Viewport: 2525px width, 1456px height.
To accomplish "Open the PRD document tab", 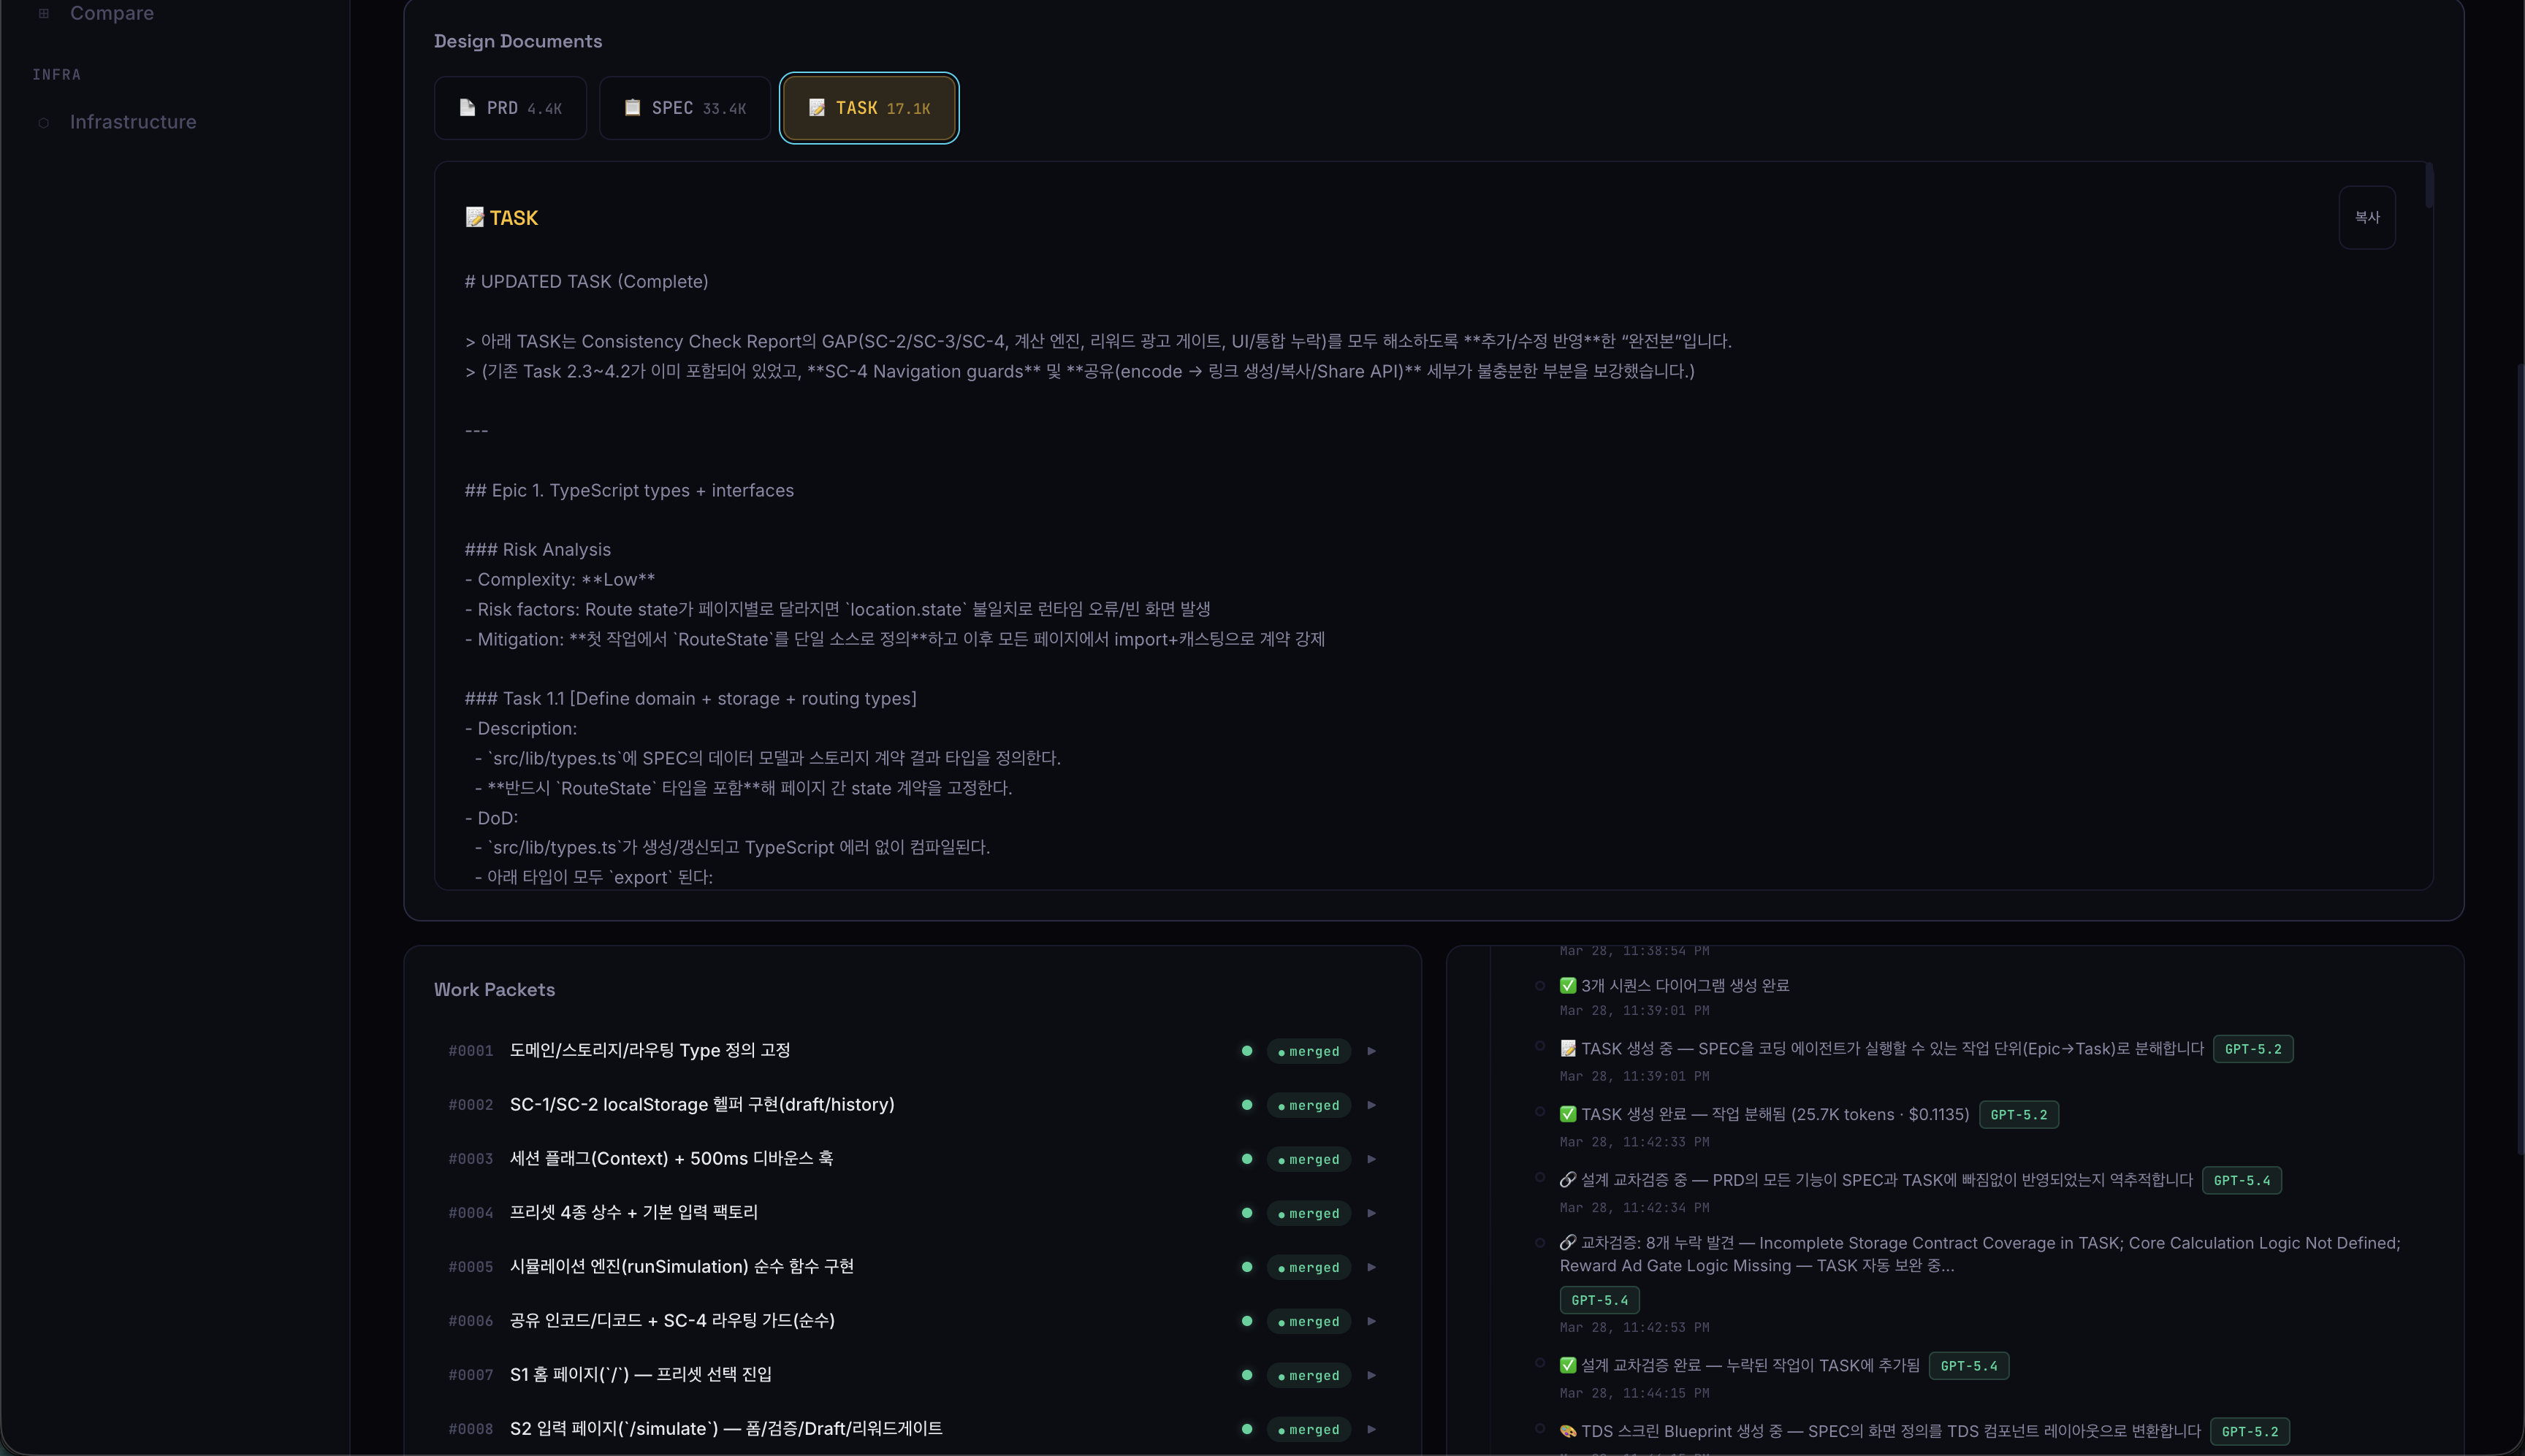I will 510,108.
